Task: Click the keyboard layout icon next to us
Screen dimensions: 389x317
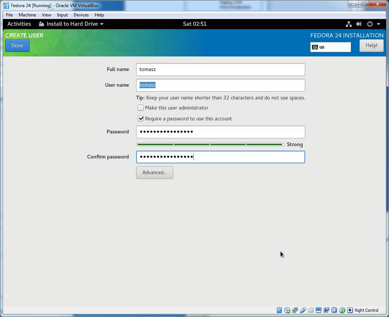Action: tap(315, 47)
